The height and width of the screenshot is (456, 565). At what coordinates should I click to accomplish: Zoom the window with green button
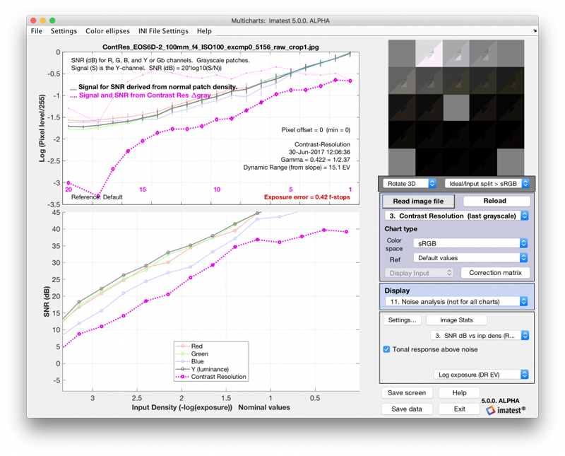pyautogui.click(x=52, y=21)
